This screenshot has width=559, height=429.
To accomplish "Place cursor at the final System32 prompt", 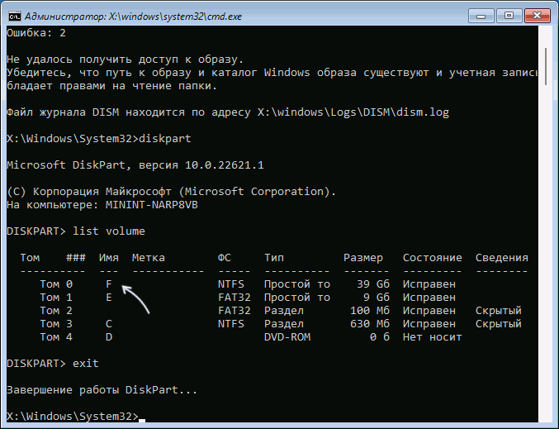I will 140,417.
